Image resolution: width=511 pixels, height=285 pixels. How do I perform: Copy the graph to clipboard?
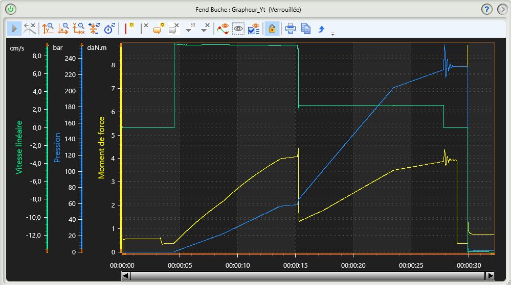306,29
